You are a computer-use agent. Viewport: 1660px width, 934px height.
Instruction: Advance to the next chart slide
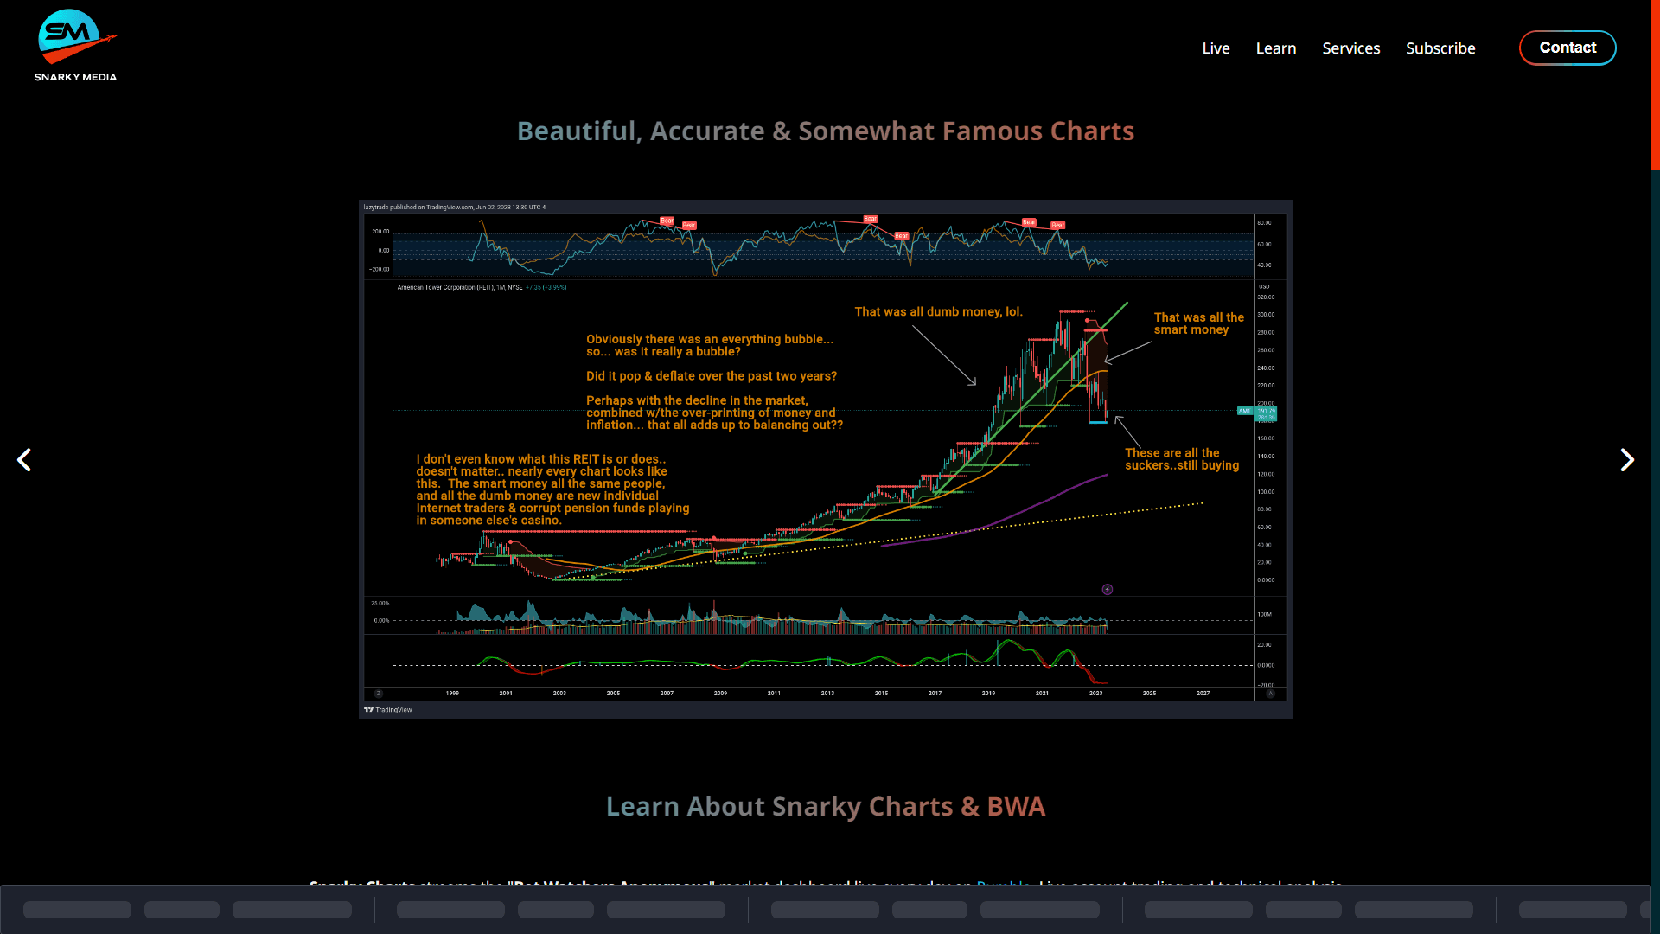(1626, 460)
